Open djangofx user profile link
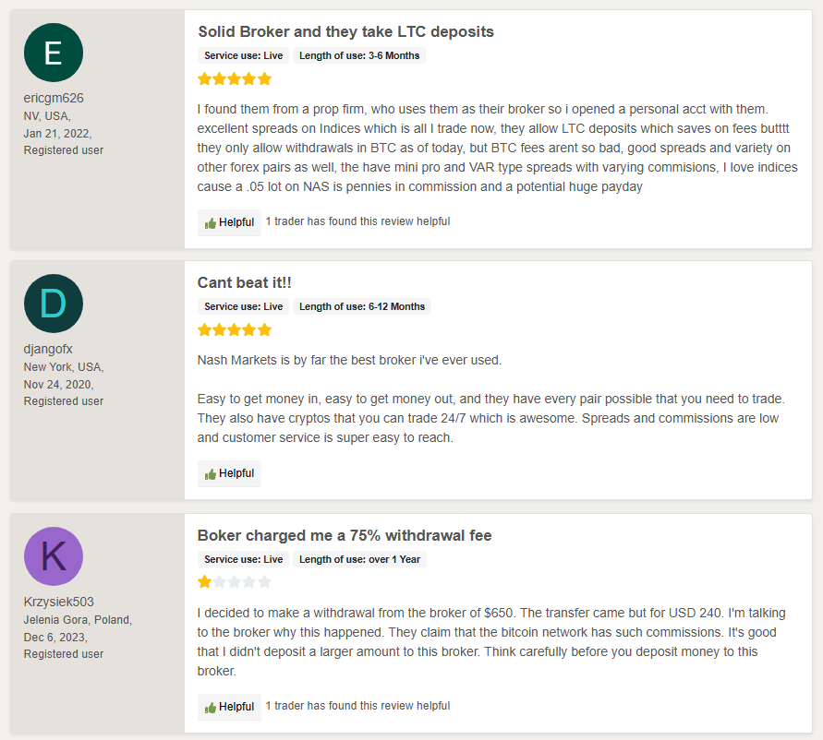Image resolution: width=823 pixels, height=740 pixels. [x=48, y=349]
